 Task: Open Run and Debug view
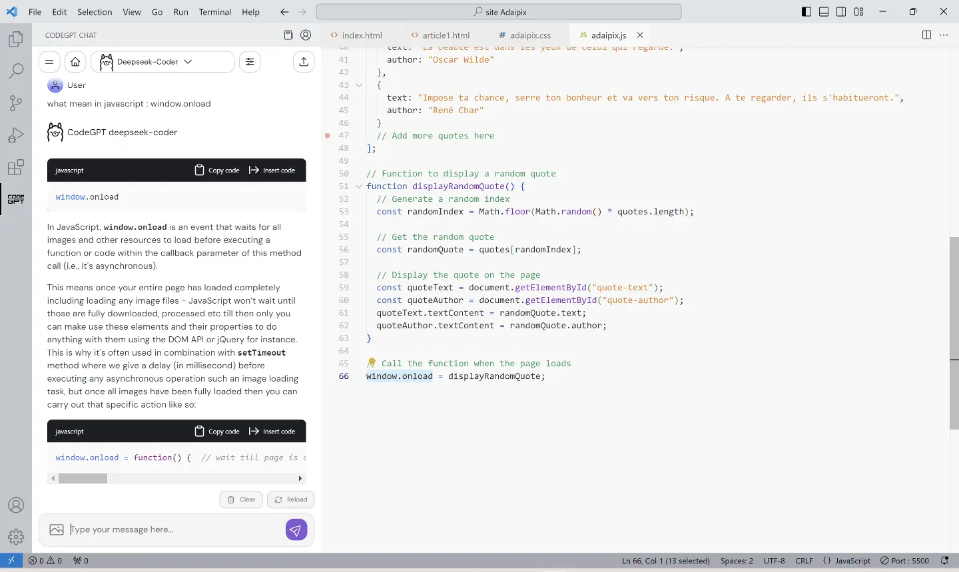click(x=16, y=135)
